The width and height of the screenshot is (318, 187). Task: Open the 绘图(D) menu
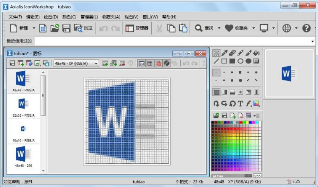51,17
